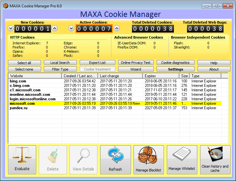
Task: Open the About dialog
Action: (x=214, y=69)
